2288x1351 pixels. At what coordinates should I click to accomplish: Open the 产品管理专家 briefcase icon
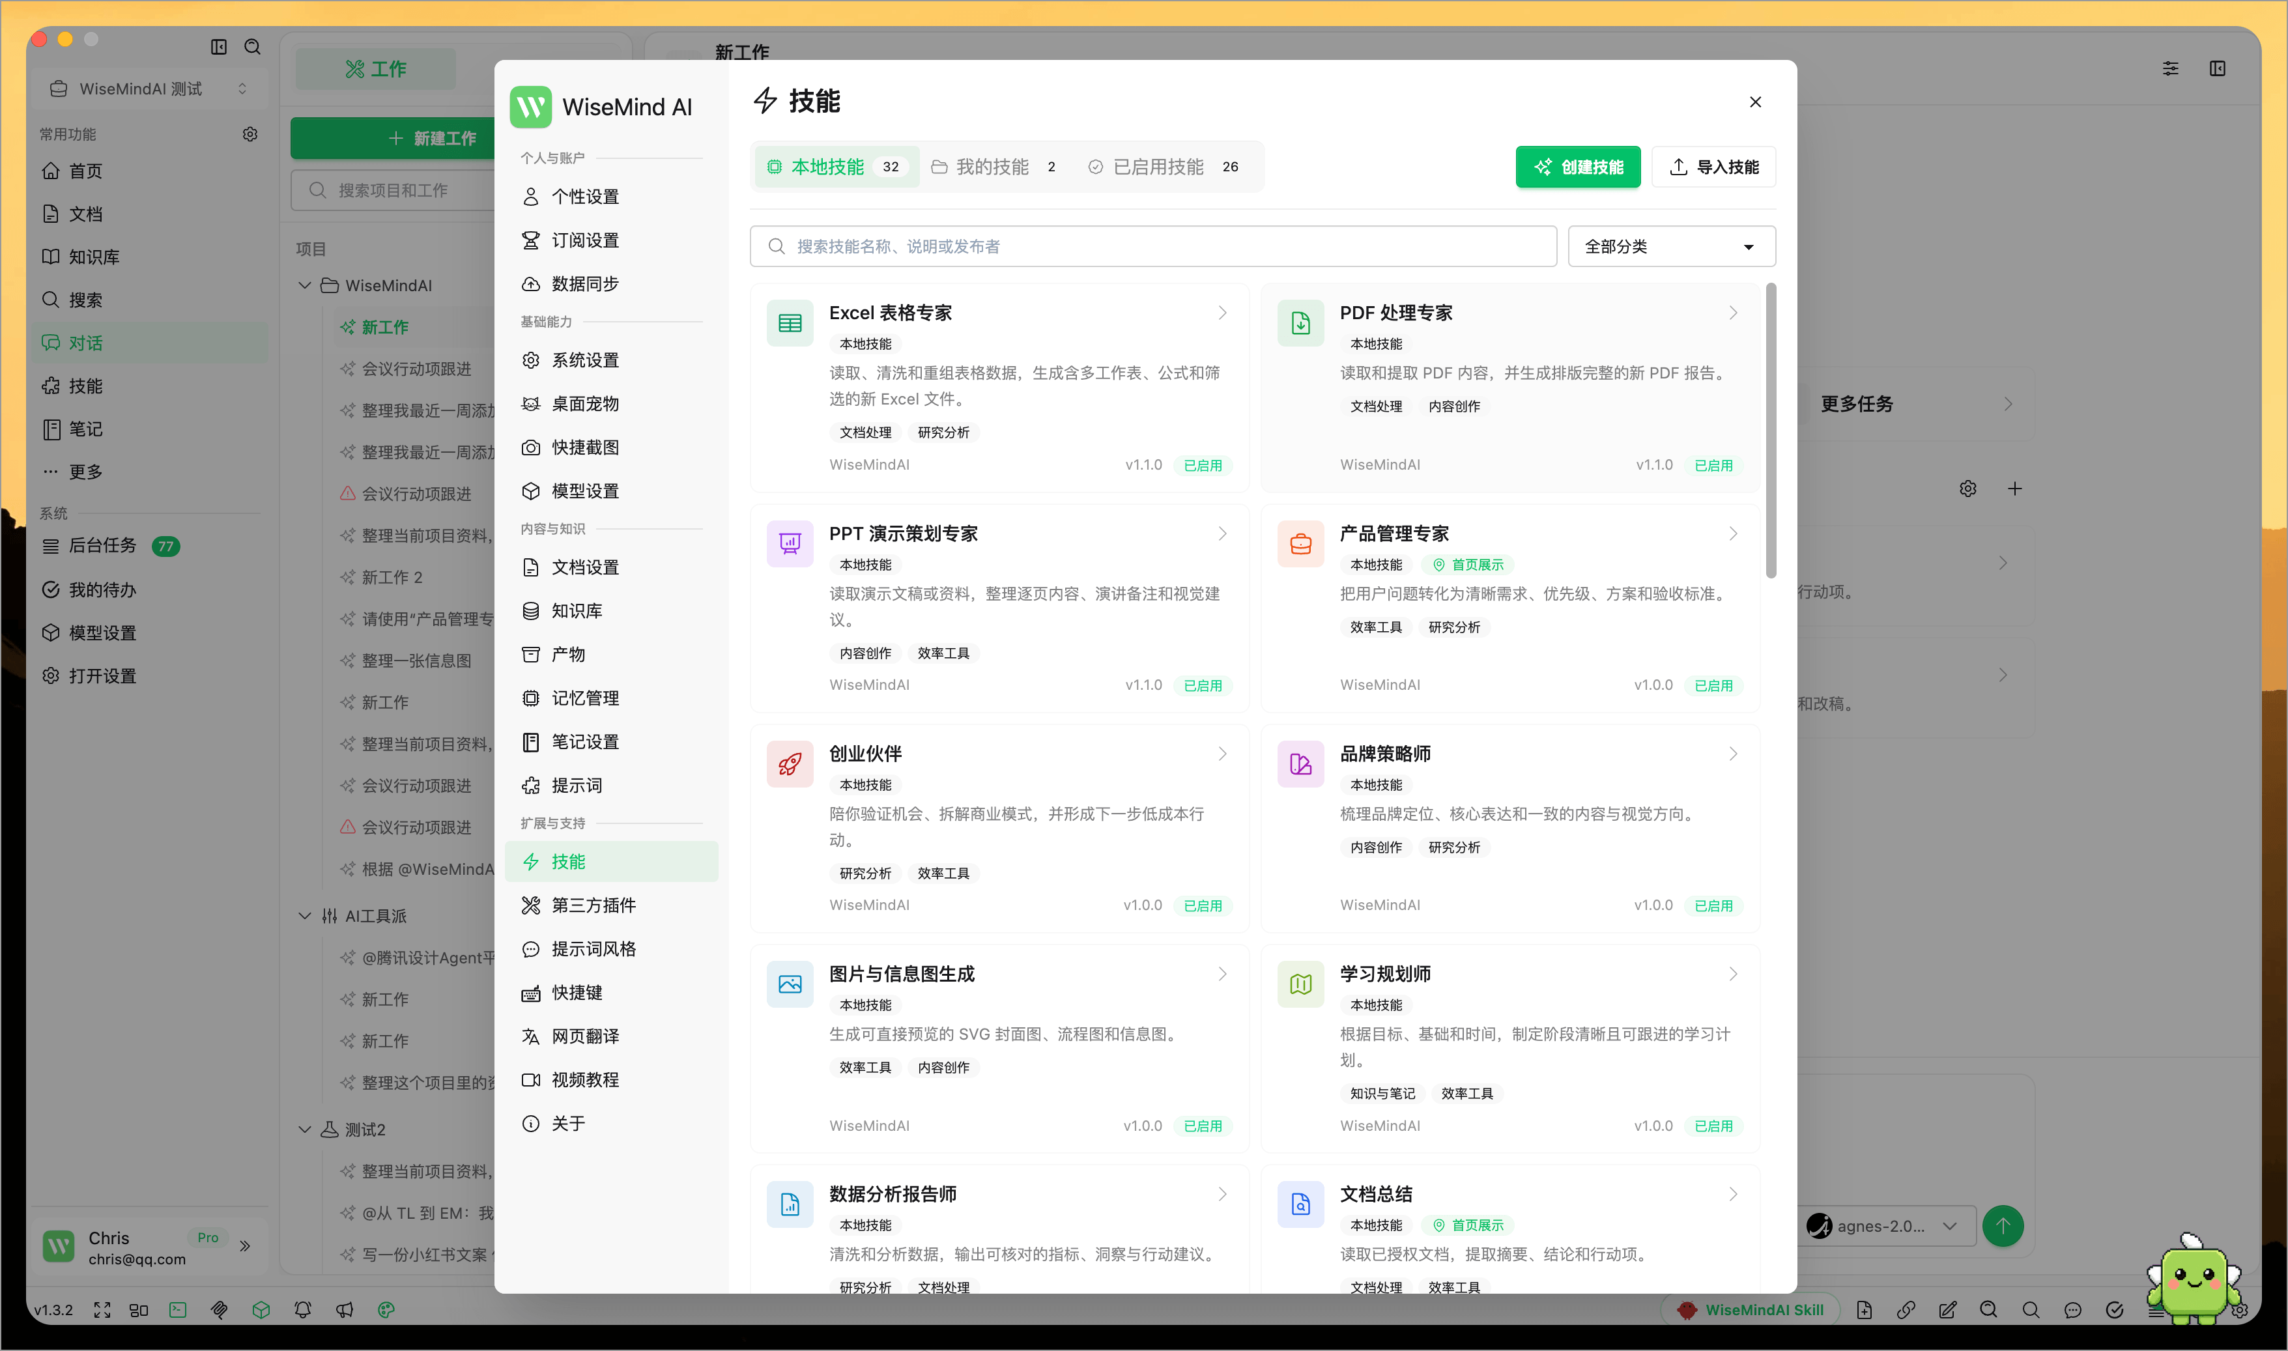coord(1300,543)
